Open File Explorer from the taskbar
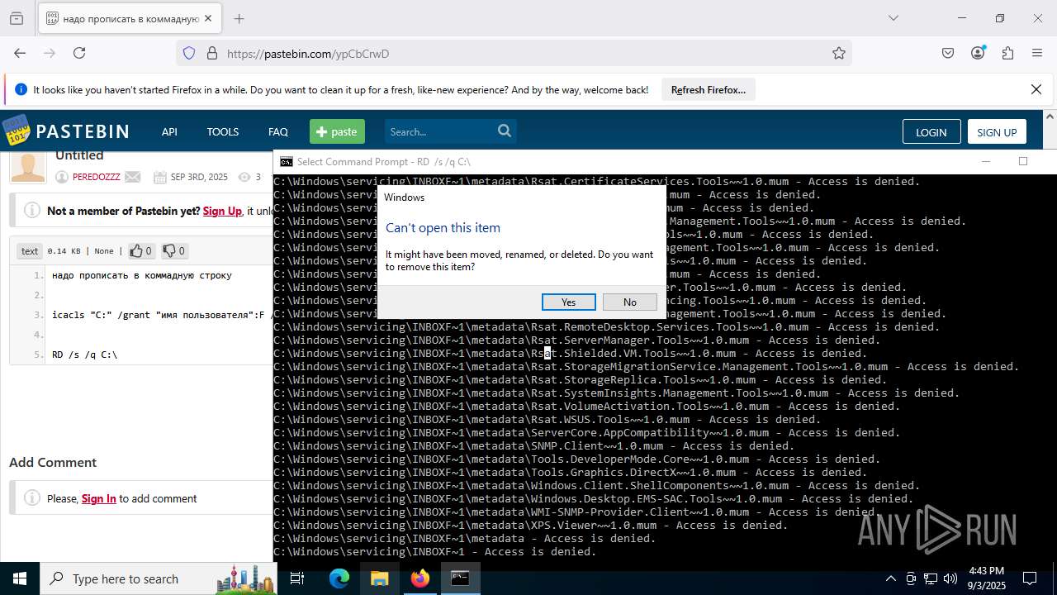Image resolution: width=1057 pixels, height=595 pixels. pos(379,578)
